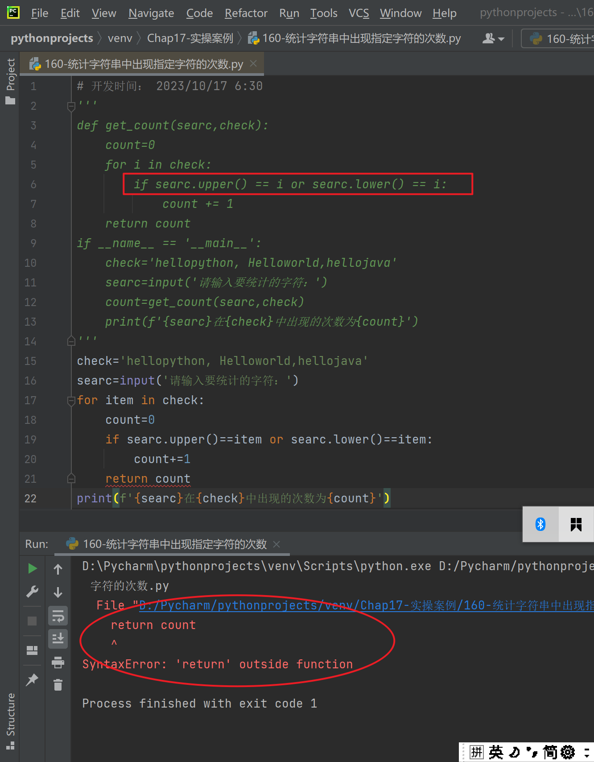Go down the stack trace
The height and width of the screenshot is (762, 594).
pos(58,592)
